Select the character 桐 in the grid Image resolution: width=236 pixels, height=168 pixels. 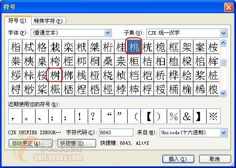(94, 61)
